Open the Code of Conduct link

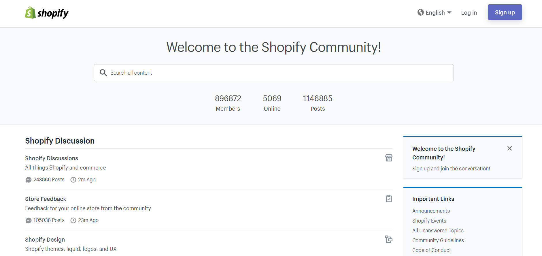pyautogui.click(x=431, y=250)
